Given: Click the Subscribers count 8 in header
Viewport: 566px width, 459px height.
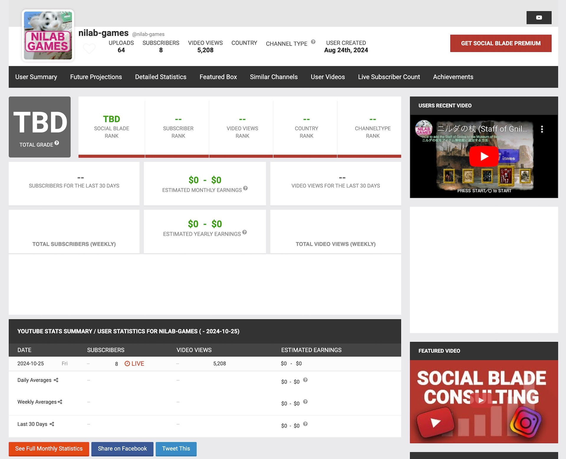Looking at the screenshot, I should pyautogui.click(x=161, y=50).
